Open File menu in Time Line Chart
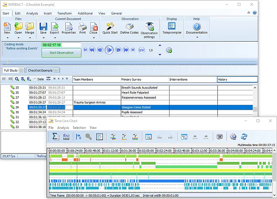 (x=51, y=127)
